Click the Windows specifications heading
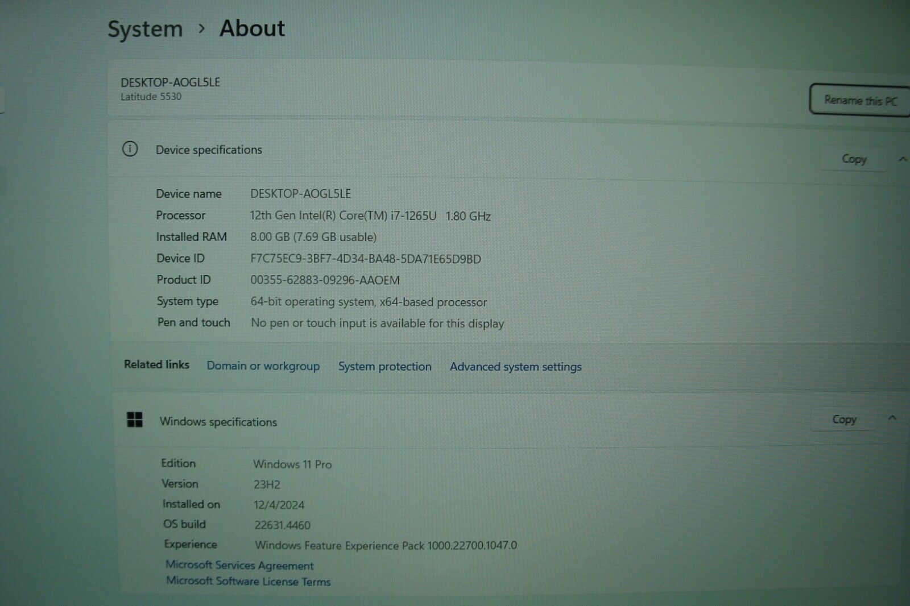The image size is (910, 606). coord(218,422)
